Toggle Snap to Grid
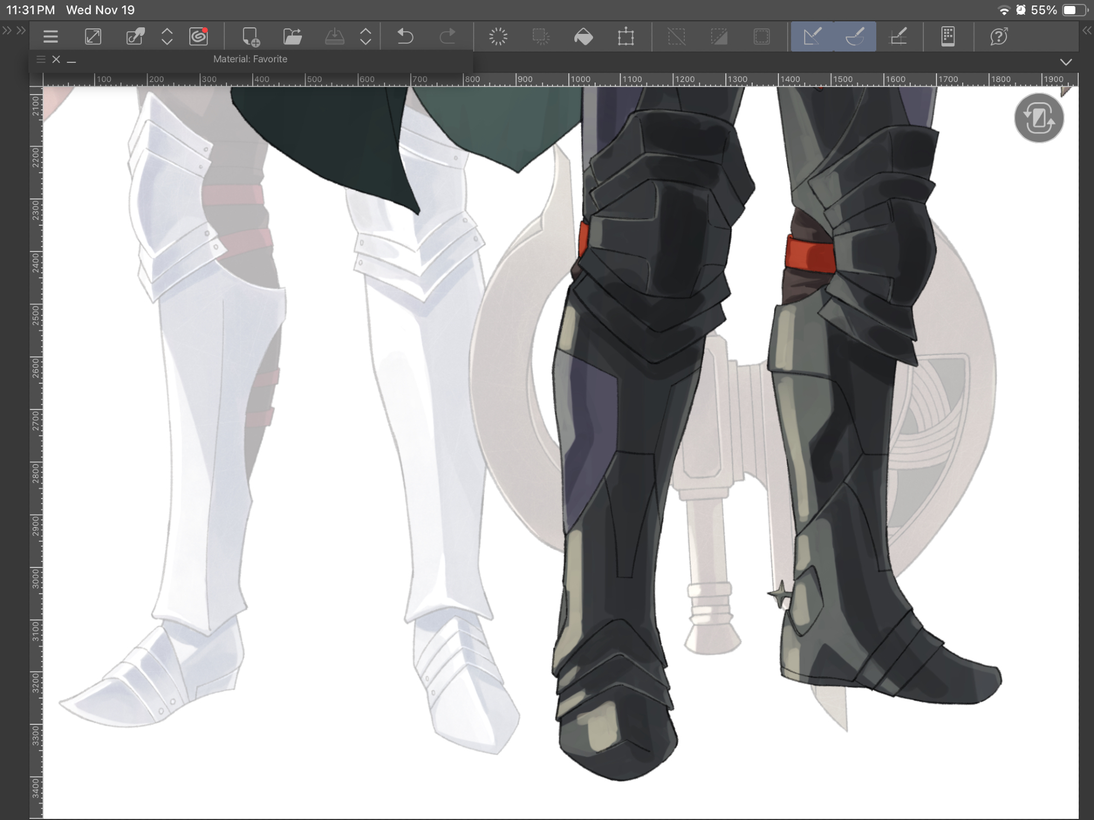1094x820 pixels. point(898,37)
